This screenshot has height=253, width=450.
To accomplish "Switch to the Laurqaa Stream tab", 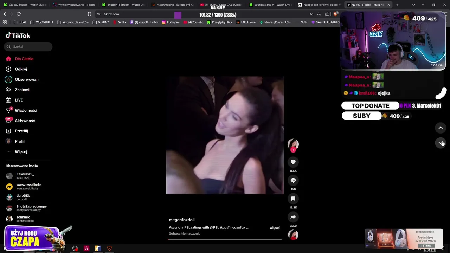I will [x=270, y=5].
